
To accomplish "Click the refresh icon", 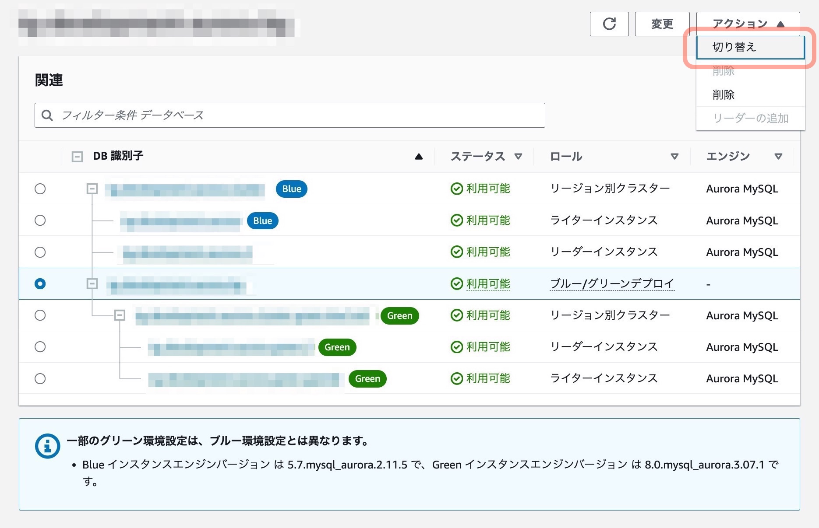I will (609, 24).
